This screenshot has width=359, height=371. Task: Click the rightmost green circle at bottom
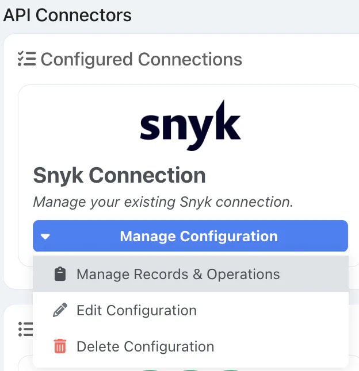230,369
